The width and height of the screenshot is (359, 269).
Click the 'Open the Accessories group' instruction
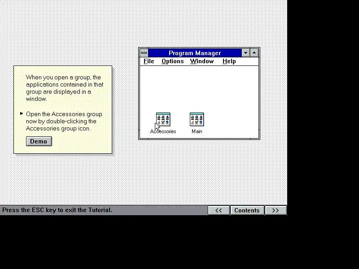tap(64, 121)
